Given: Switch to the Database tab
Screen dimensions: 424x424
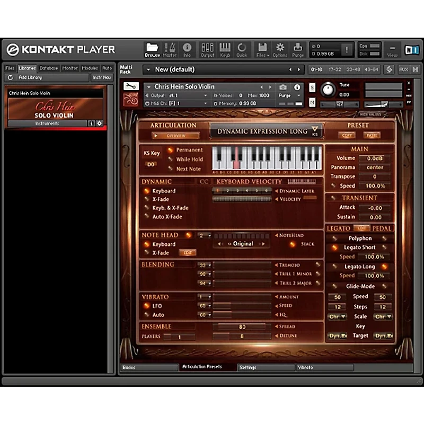Looking at the screenshot, I should click(49, 68).
